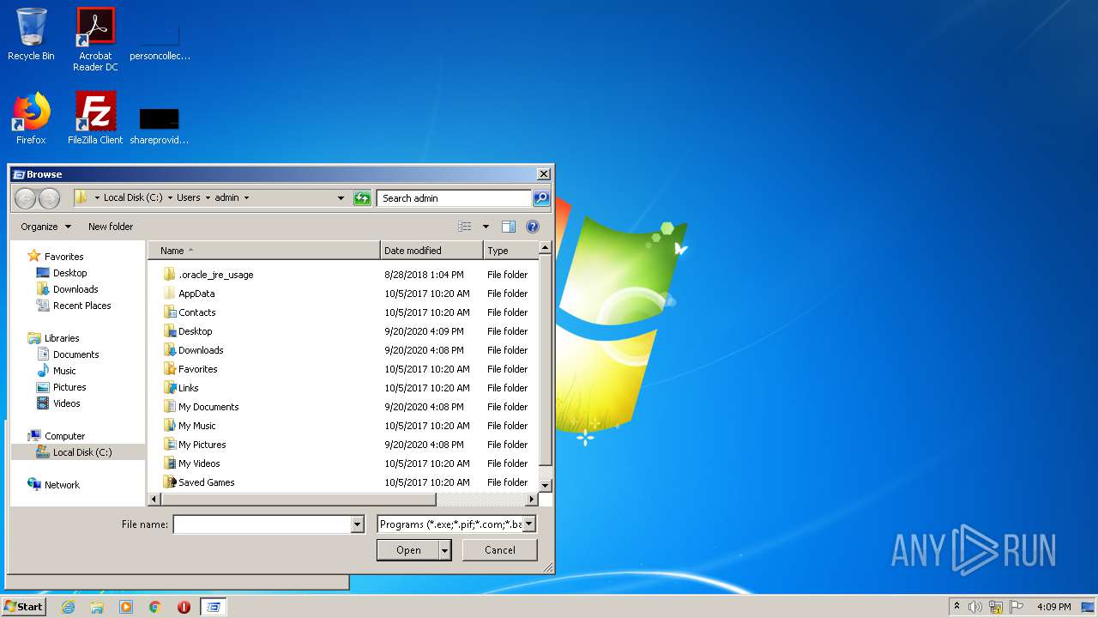Expand the Users breadcrumb arrow in address bar
Image resolution: width=1098 pixels, height=618 pixels.
[x=207, y=198]
